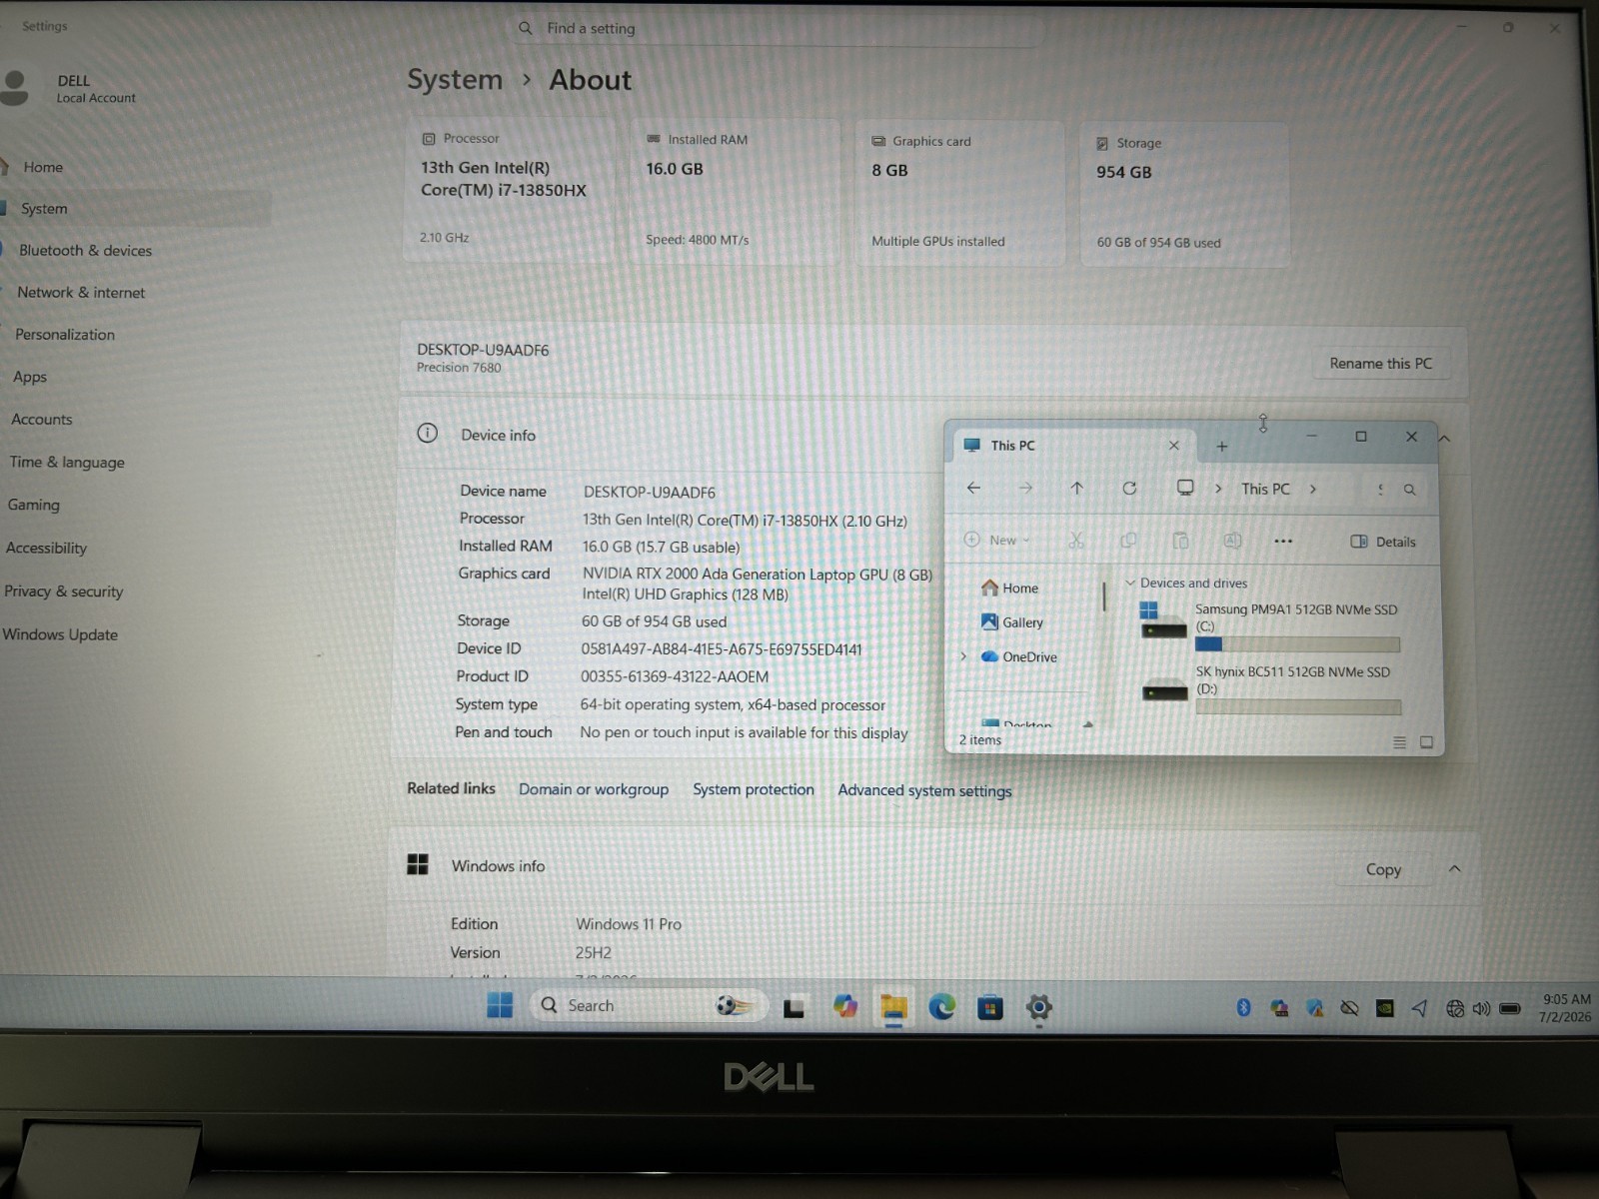Open the New dropdown in File Explorer

click(996, 540)
